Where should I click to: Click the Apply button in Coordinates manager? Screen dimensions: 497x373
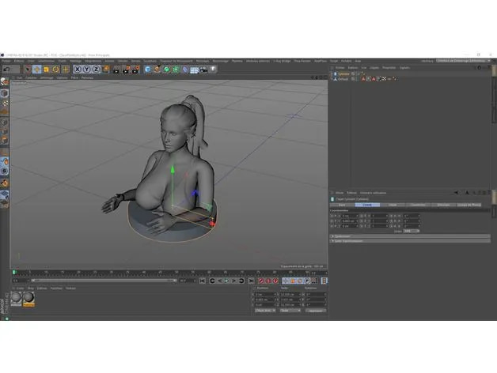(316, 311)
